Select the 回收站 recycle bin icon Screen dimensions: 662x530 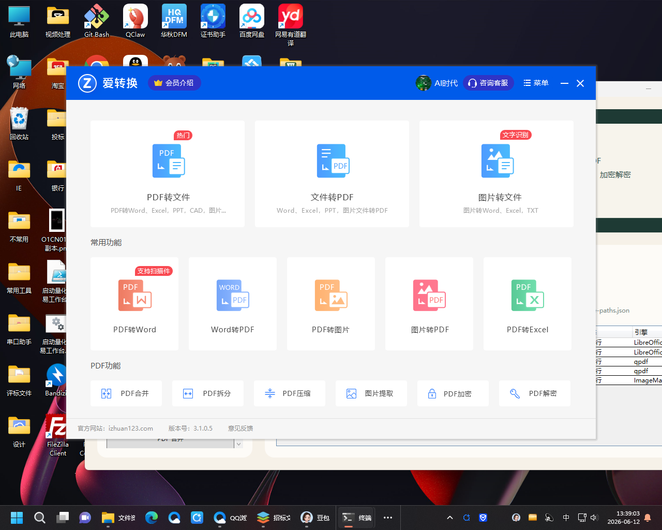click(x=19, y=124)
